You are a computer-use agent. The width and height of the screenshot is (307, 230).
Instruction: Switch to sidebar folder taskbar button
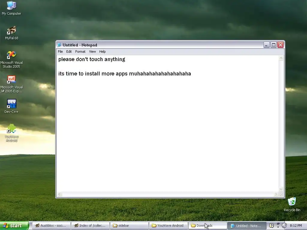(129, 226)
